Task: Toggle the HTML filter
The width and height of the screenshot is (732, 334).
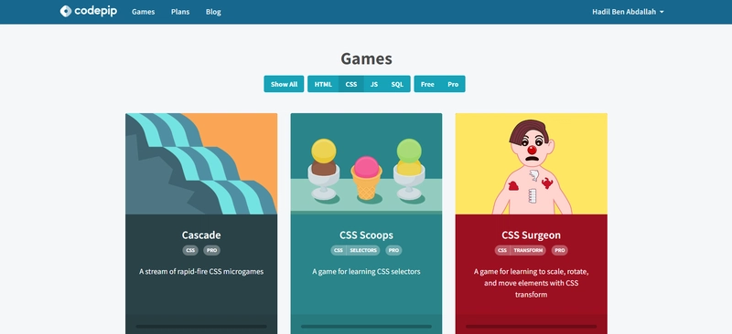Action: (323, 84)
